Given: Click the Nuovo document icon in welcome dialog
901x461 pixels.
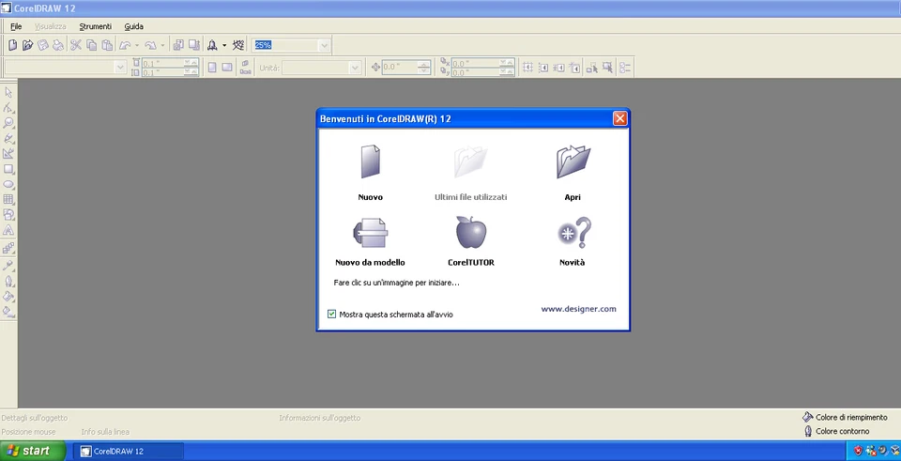Looking at the screenshot, I should [370, 161].
